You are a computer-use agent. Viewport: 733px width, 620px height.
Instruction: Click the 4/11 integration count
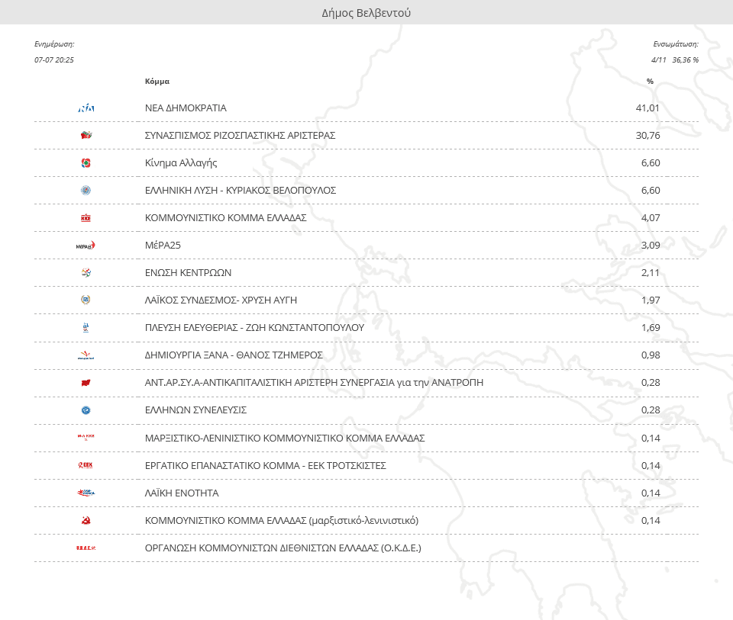tap(659, 59)
